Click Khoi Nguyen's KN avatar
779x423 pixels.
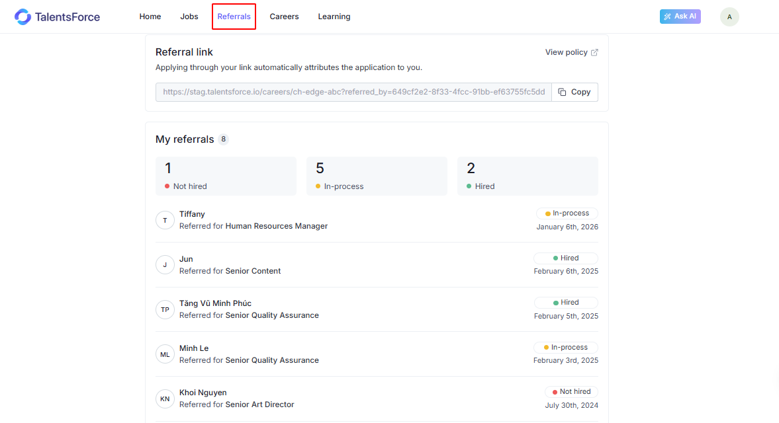point(165,399)
